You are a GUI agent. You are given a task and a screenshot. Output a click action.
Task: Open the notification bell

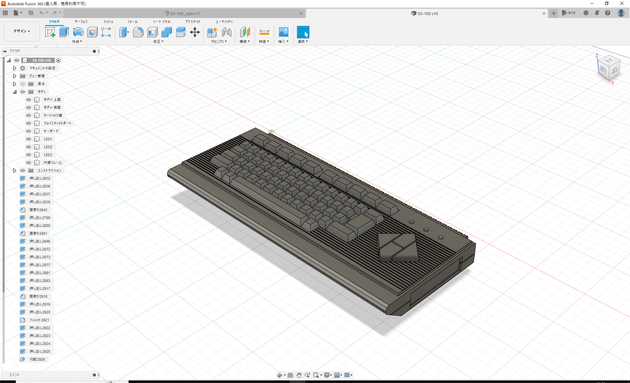pyautogui.click(x=597, y=13)
